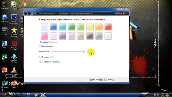172x97 pixels.
Task: Select the purple color swatch
Action: (63, 36)
